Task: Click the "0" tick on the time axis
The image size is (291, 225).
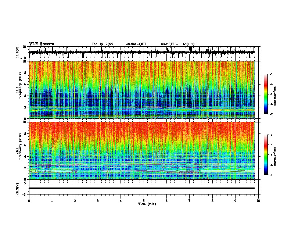Action: [29, 201]
